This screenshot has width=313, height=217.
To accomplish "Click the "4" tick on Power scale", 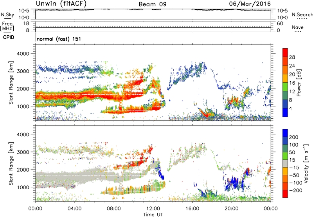I will 290,108.
